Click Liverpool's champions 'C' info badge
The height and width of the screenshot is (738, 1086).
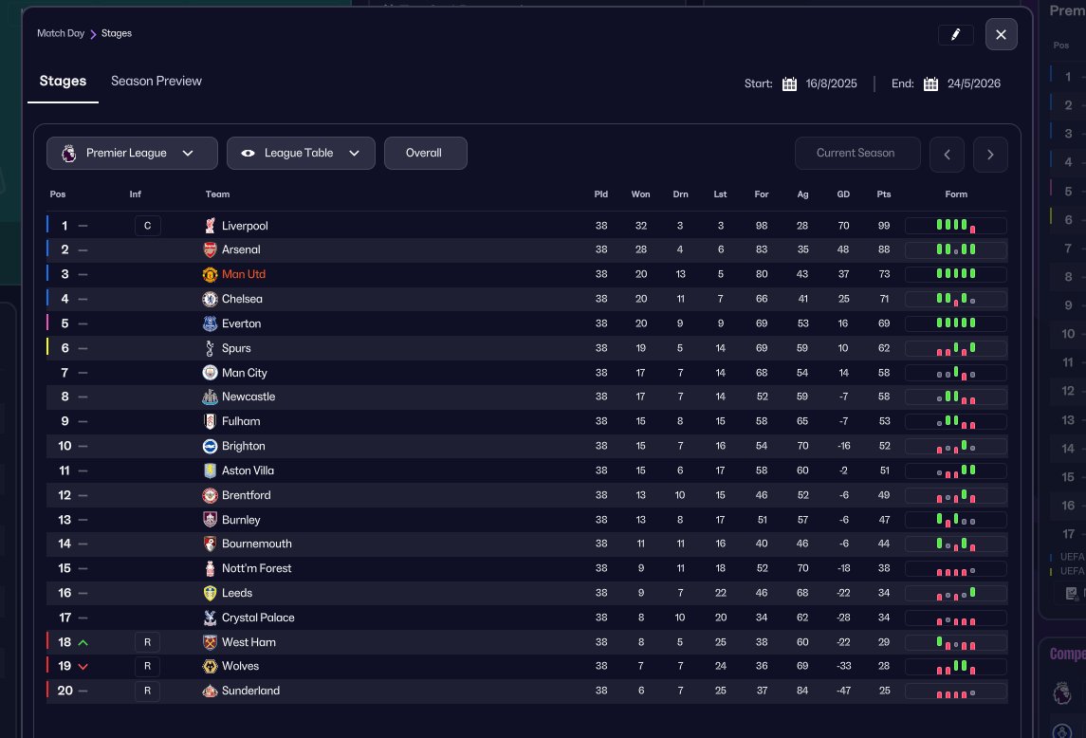tap(147, 226)
